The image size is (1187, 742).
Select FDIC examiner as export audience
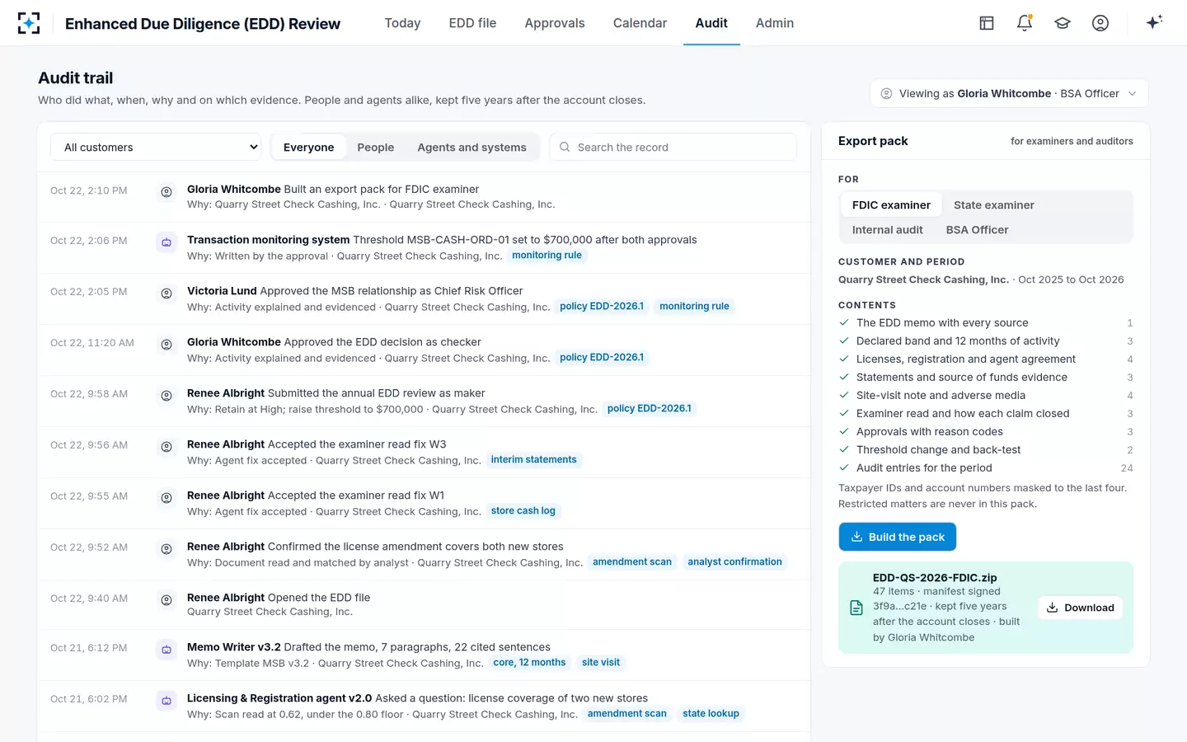tap(891, 205)
